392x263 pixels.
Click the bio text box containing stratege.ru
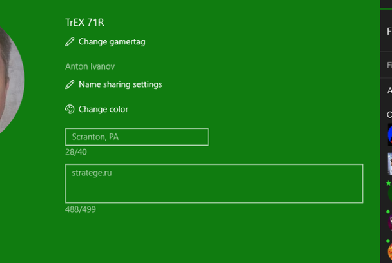[214, 184]
